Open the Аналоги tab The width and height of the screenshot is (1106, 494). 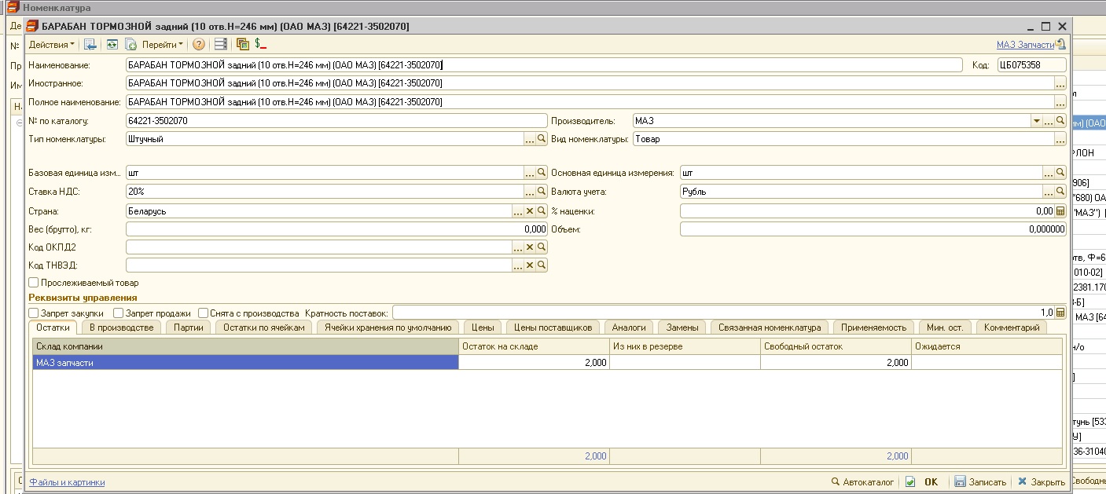click(629, 328)
